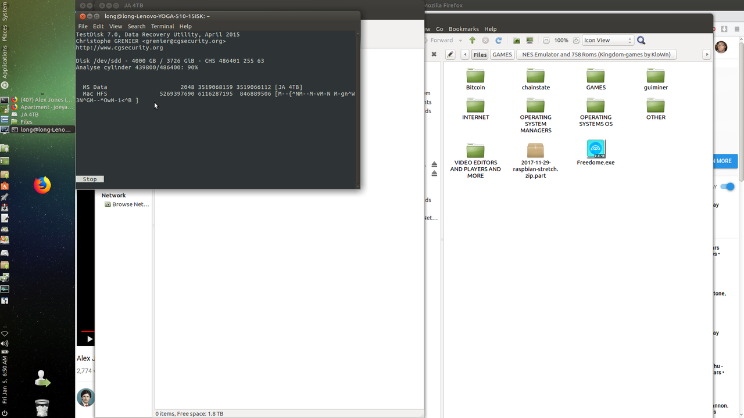Select VIDEO EDITORS AND PLAYERS AND MORE folder
744x418 pixels.
[x=475, y=161]
